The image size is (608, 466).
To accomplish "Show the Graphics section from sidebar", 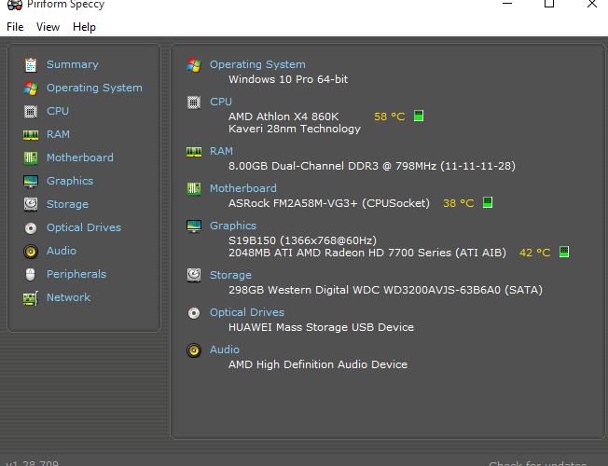I will point(70,181).
